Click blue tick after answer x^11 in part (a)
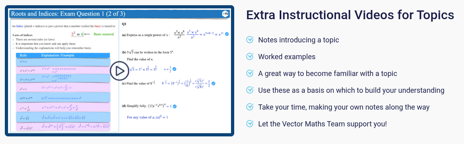464x144 pixels. pyautogui.click(x=227, y=34)
